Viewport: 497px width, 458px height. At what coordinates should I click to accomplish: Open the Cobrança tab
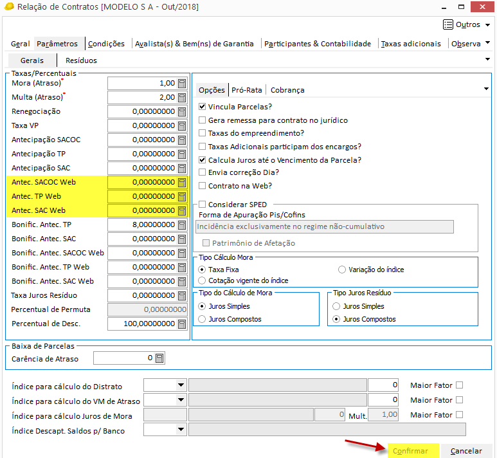(x=287, y=90)
